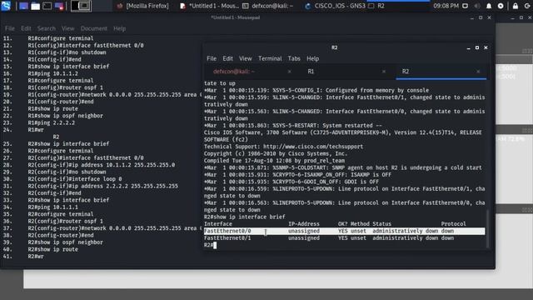Maximize the R2 terminal window
This screenshot has width=533, height=300.
click(477, 48)
